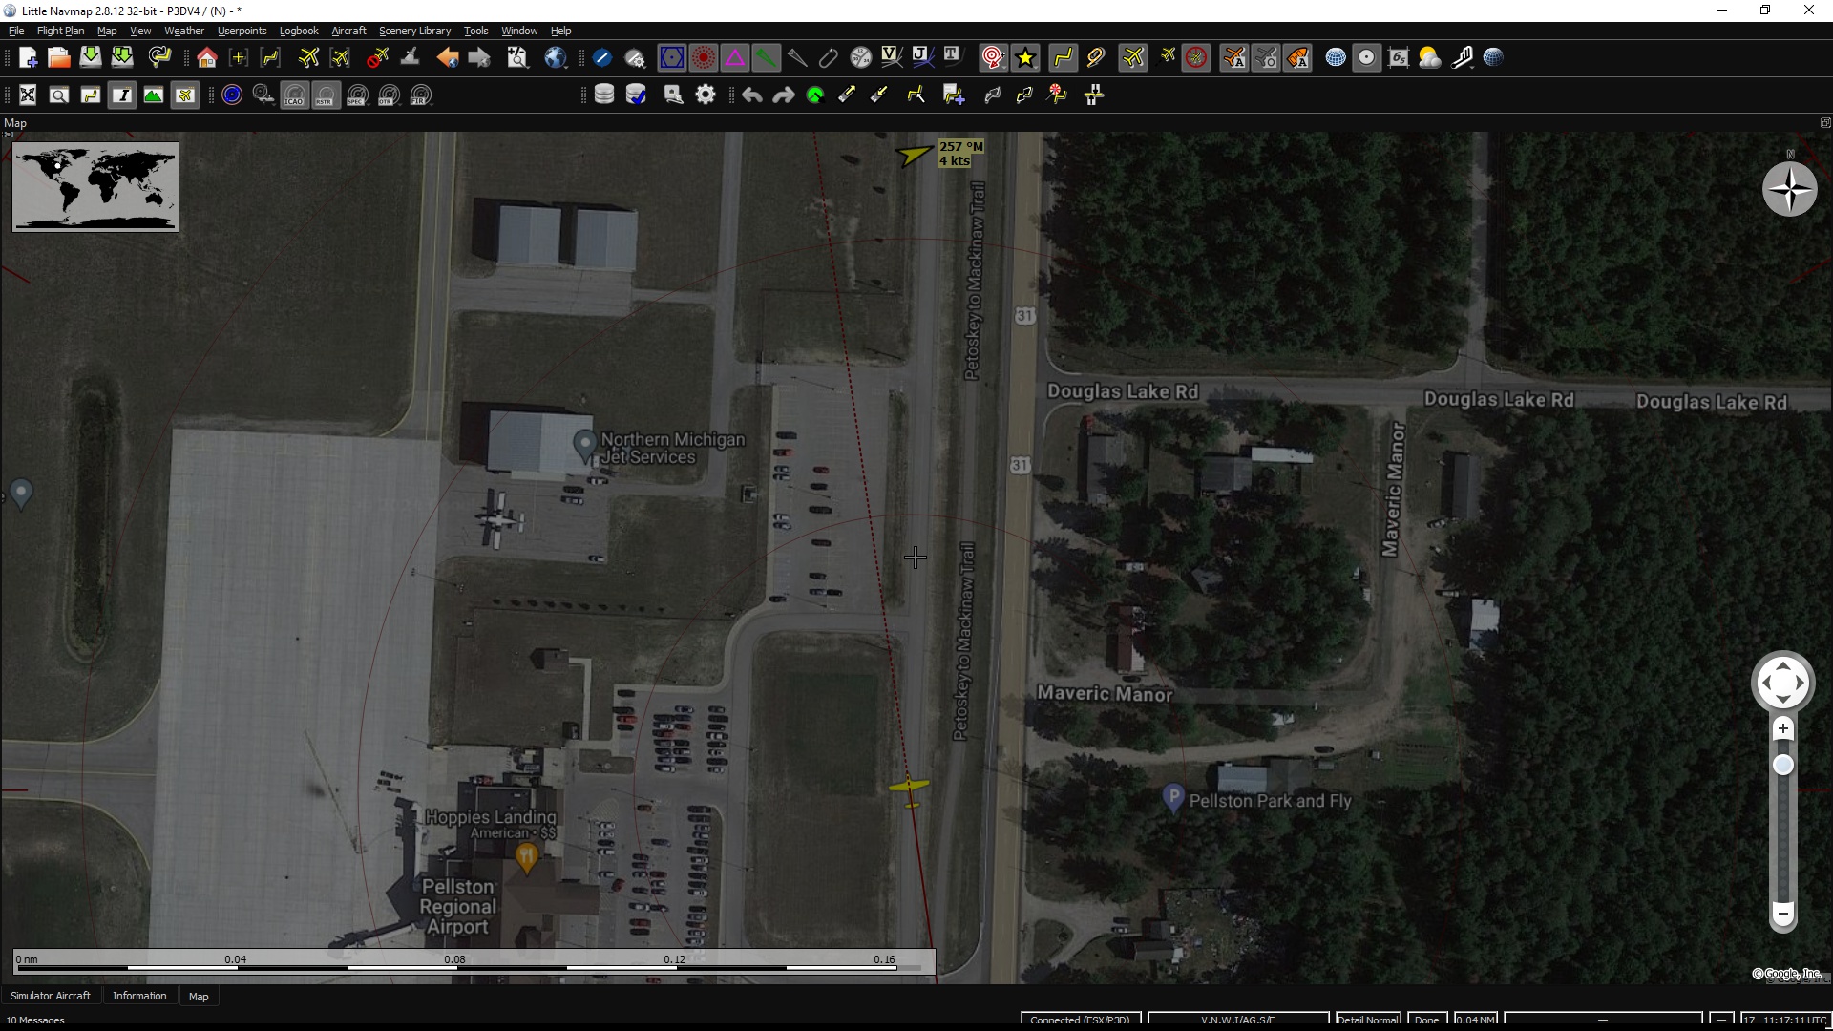This screenshot has height=1031, width=1833.
Task: Click the blue compass rose icon
Action: click(232, 95)
